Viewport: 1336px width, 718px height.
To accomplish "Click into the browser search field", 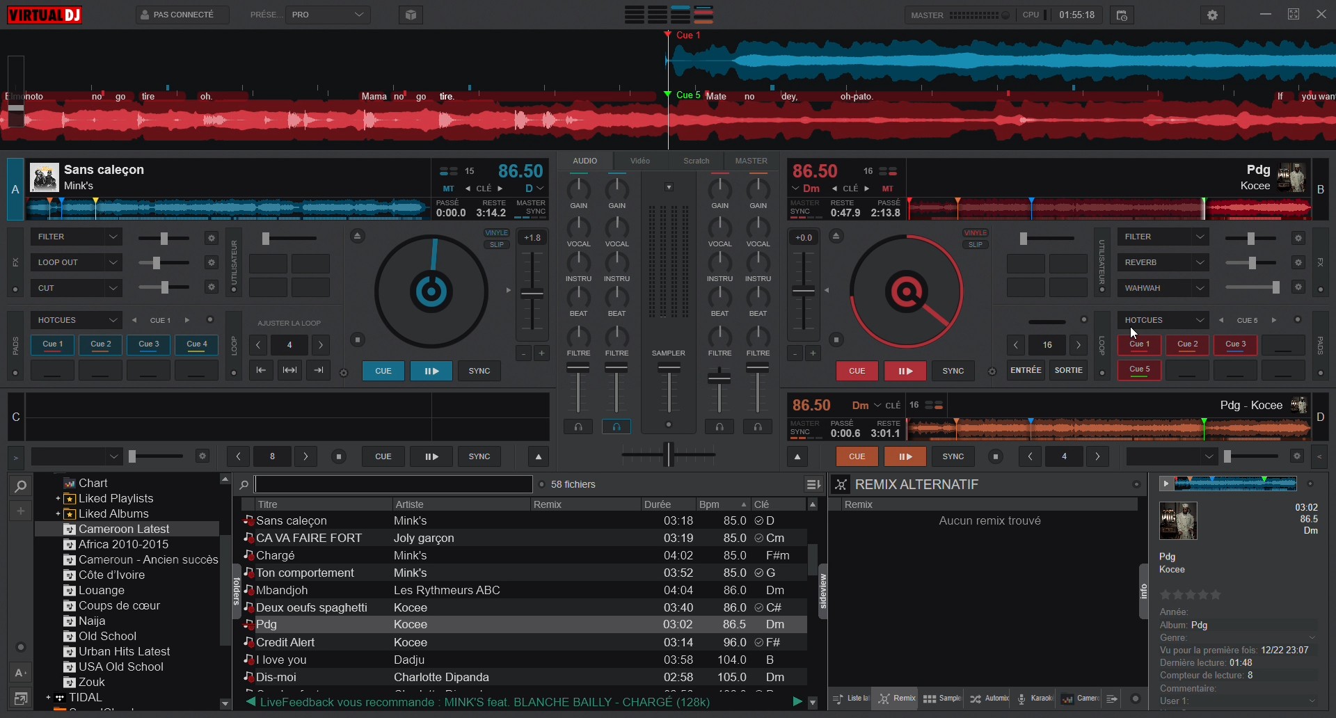I will (x=394, y=484).
